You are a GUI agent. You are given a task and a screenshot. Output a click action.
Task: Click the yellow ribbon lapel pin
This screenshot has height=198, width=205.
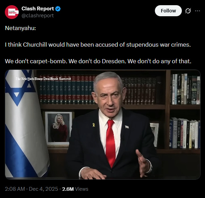click(x=94, y=125)
